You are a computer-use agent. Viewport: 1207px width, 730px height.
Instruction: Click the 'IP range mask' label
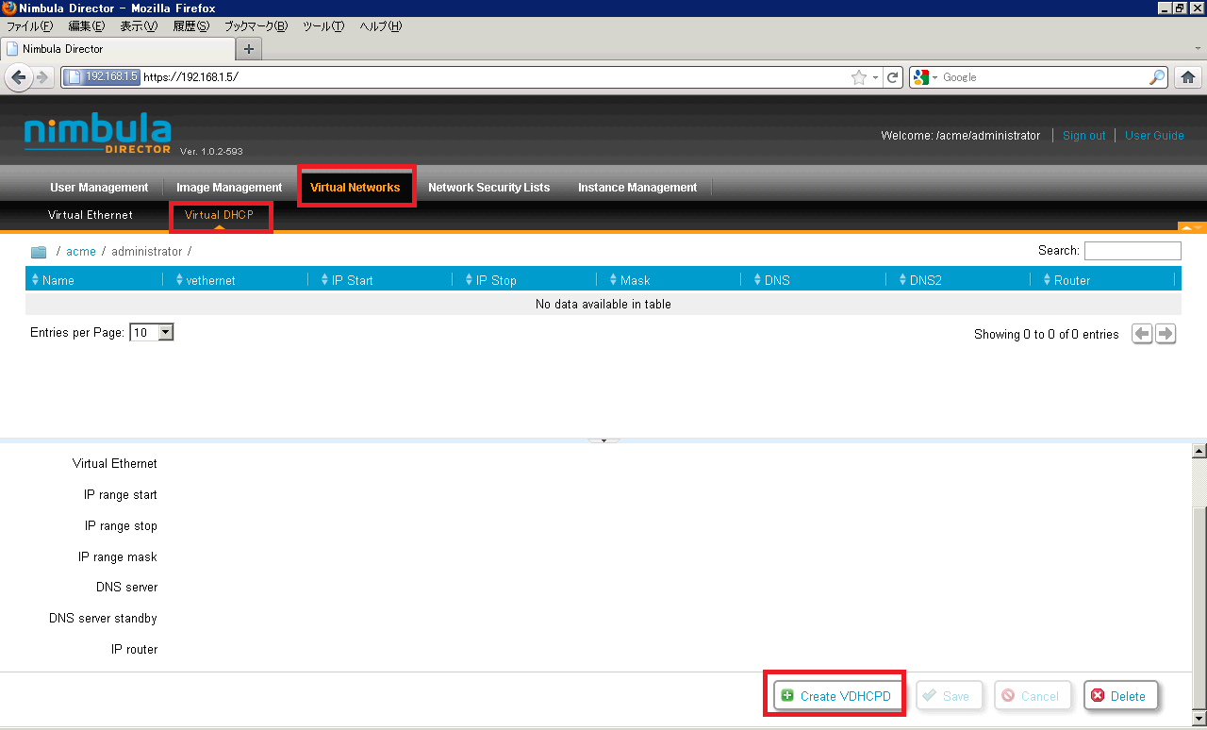pyautogui.click(x=118, y=557)
